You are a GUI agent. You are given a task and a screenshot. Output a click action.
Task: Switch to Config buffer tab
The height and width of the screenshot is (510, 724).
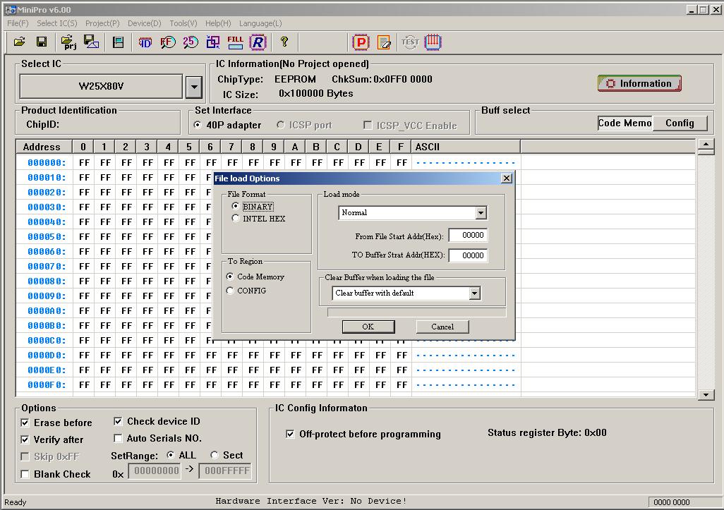pyautogui.click(x=680, y=123)
